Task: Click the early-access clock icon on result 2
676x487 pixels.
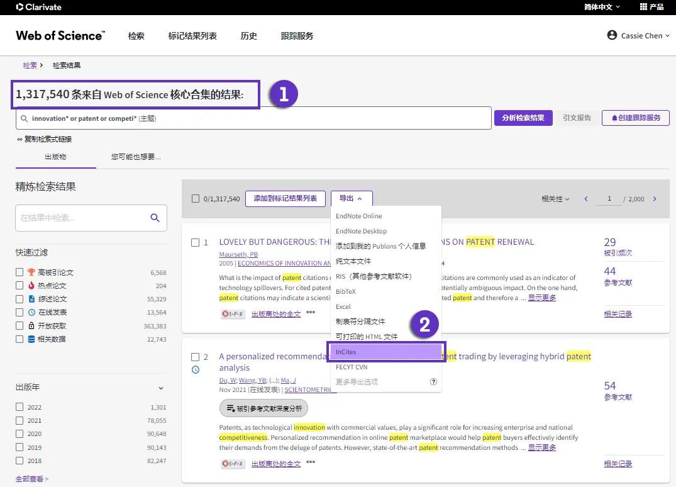Action: [196, 370]
